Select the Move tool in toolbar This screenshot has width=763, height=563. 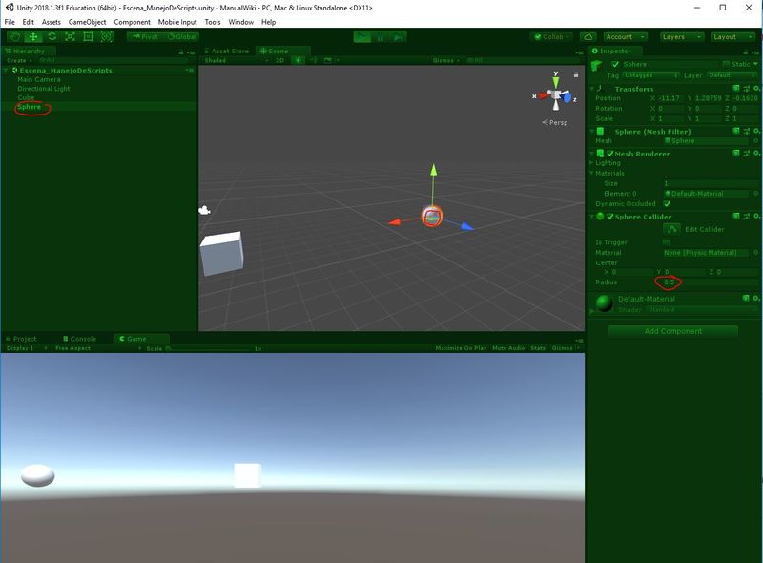point(33,37)
